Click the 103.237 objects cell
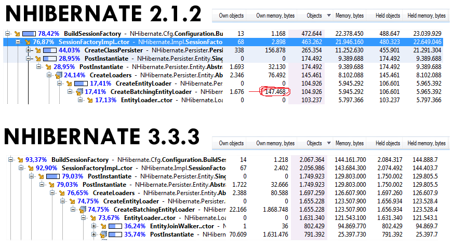Screen dimensions: 454x248 click(x=312, y=100)
